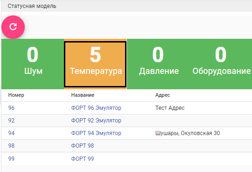Click the Статусная модель panel title
Image resolution: width=252 pixels, height=172 pixels.
point(32,6)
